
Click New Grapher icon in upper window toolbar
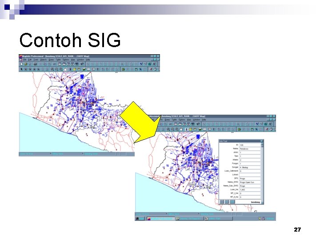(x=68, y=64)
